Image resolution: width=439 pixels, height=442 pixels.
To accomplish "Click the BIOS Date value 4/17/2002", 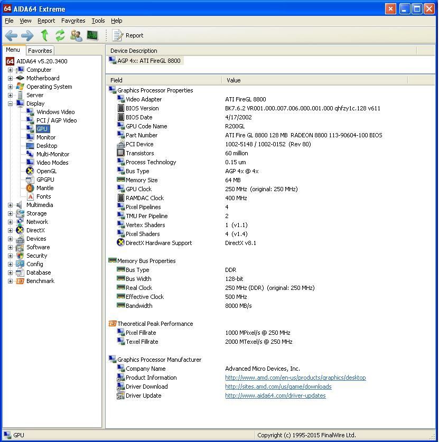I will [238, 117].
